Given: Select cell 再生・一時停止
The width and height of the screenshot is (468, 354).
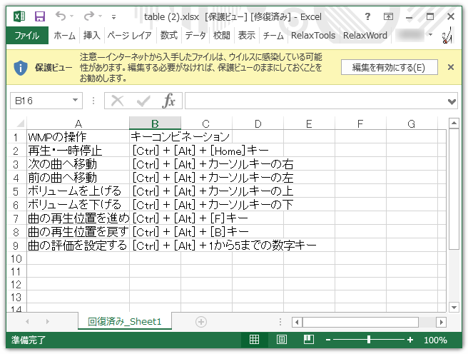Looking at the screenshot, I should pos(78,151).
